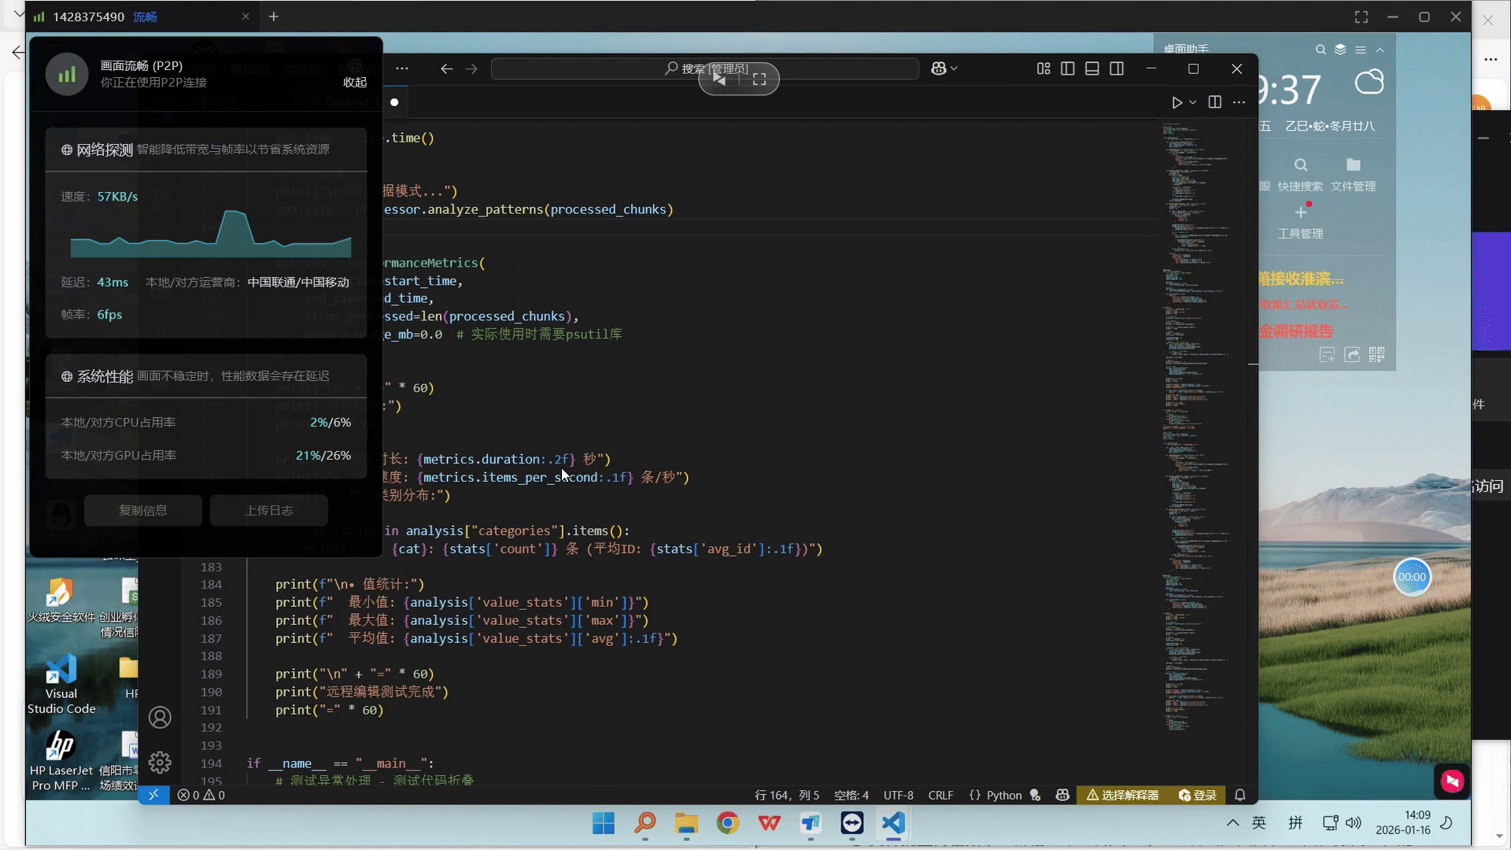The height and width of the screenshot is (850, 1511).
Task: Click 选择解释器 in the status bar
Action: (x=1123, y=796)
